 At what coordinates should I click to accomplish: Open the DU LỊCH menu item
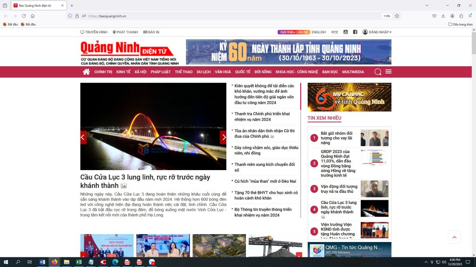click(x=204, y=72)
